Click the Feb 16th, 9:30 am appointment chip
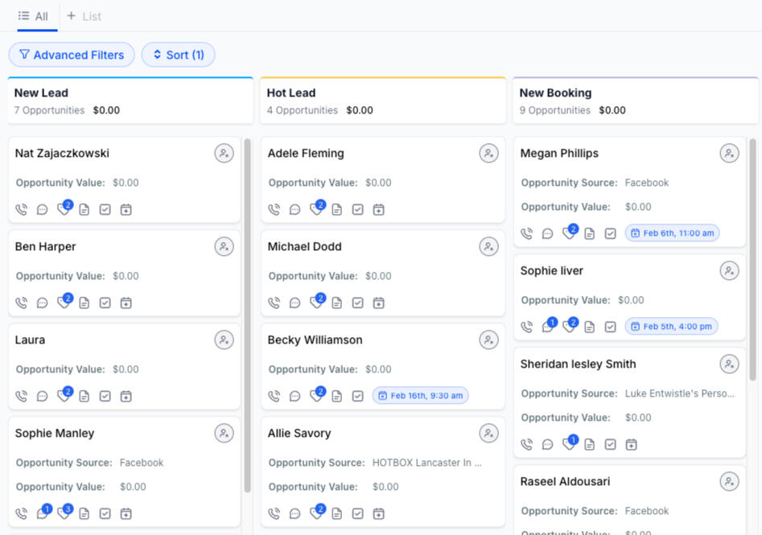This screenshot has width=762, height=535. [420, 396]
